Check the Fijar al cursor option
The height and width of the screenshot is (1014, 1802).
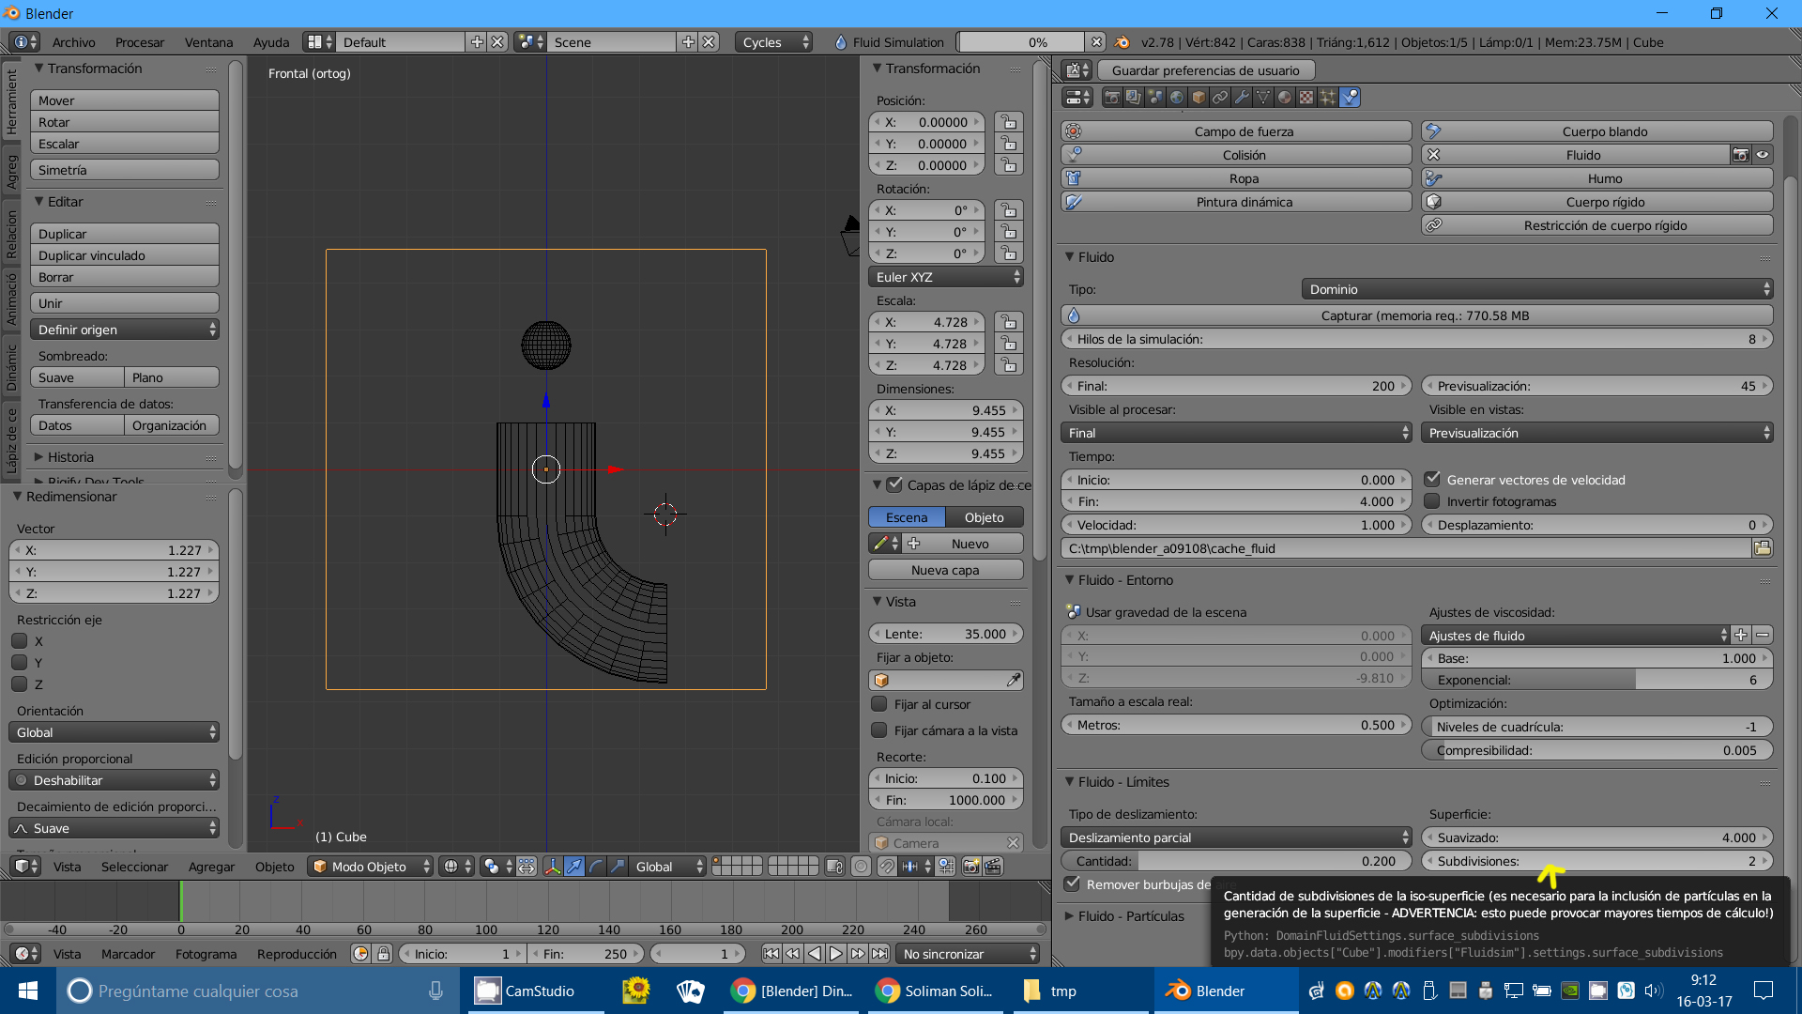(x=879, y=704)
